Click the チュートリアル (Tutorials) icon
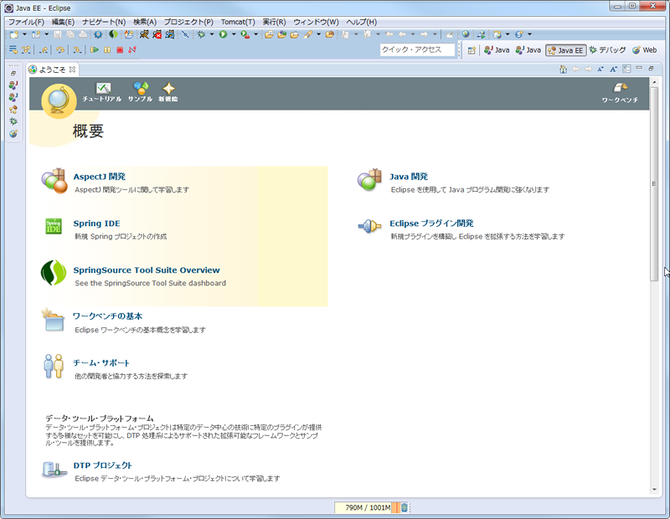 click(x=102, y=92)
